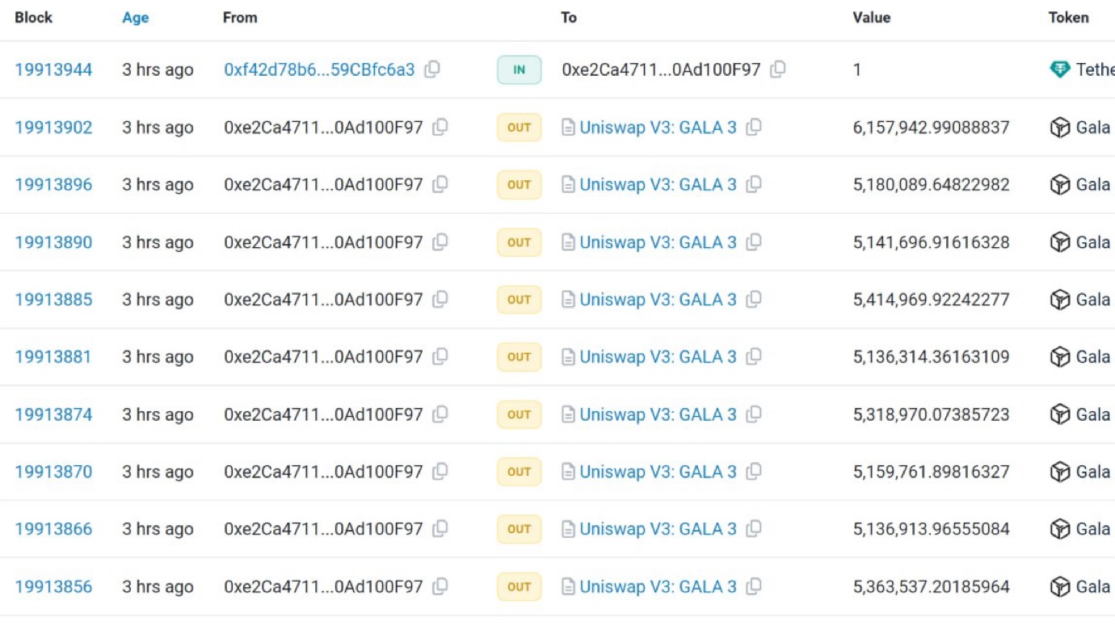
Task: Open Uniswap V3: GALA 3 in block 19913870 row
Action: click(658, 472)
